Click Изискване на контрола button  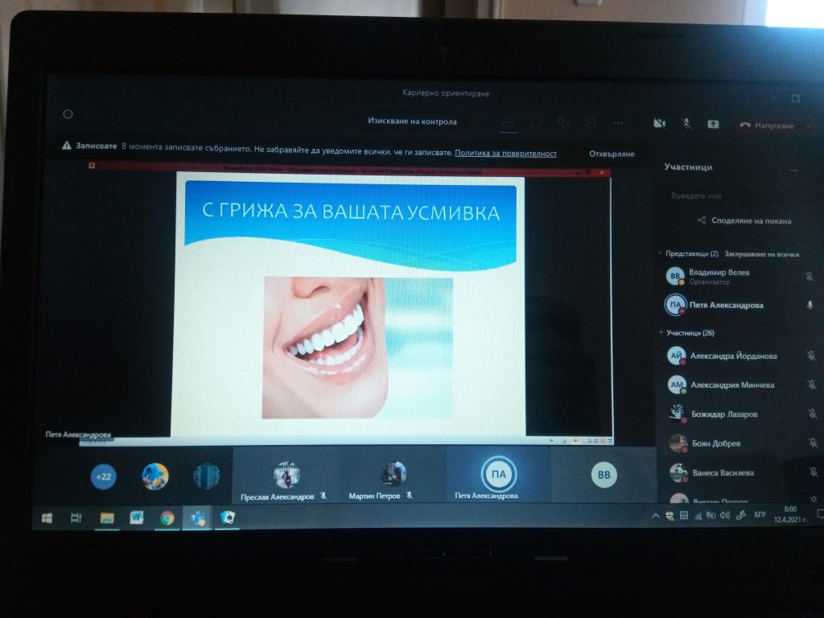[x=412, y=122]
